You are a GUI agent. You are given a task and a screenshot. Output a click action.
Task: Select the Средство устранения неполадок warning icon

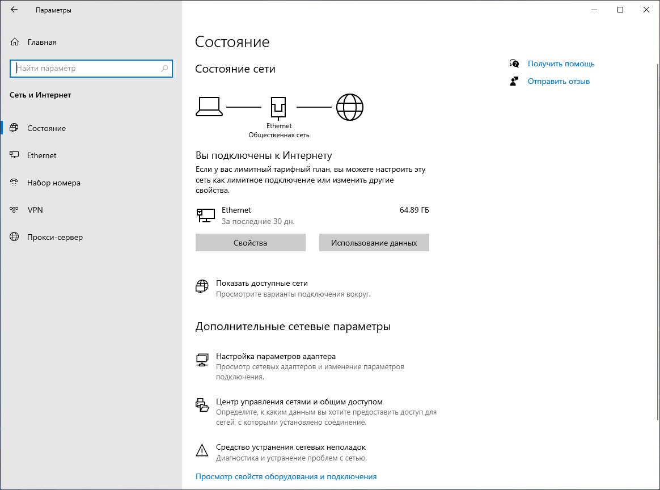pyautogui.click(x=202, y=450)
